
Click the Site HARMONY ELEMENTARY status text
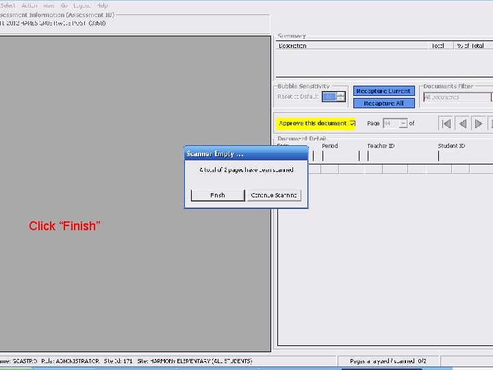click(x=195, y=361)
